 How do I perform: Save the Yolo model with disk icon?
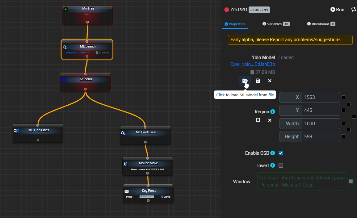tap(258, 81)
